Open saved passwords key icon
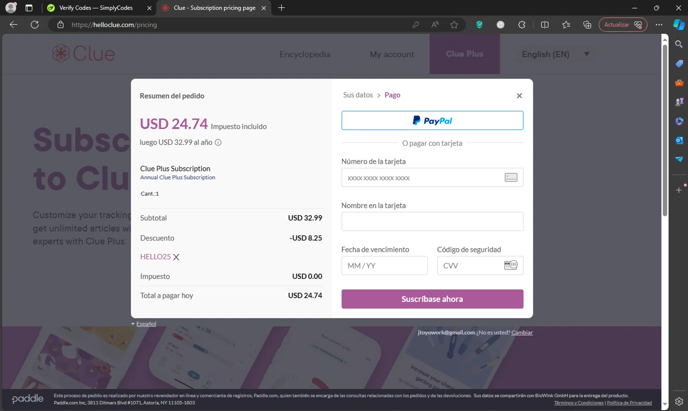Screen dimensions: 688x411 pos(416,25)
